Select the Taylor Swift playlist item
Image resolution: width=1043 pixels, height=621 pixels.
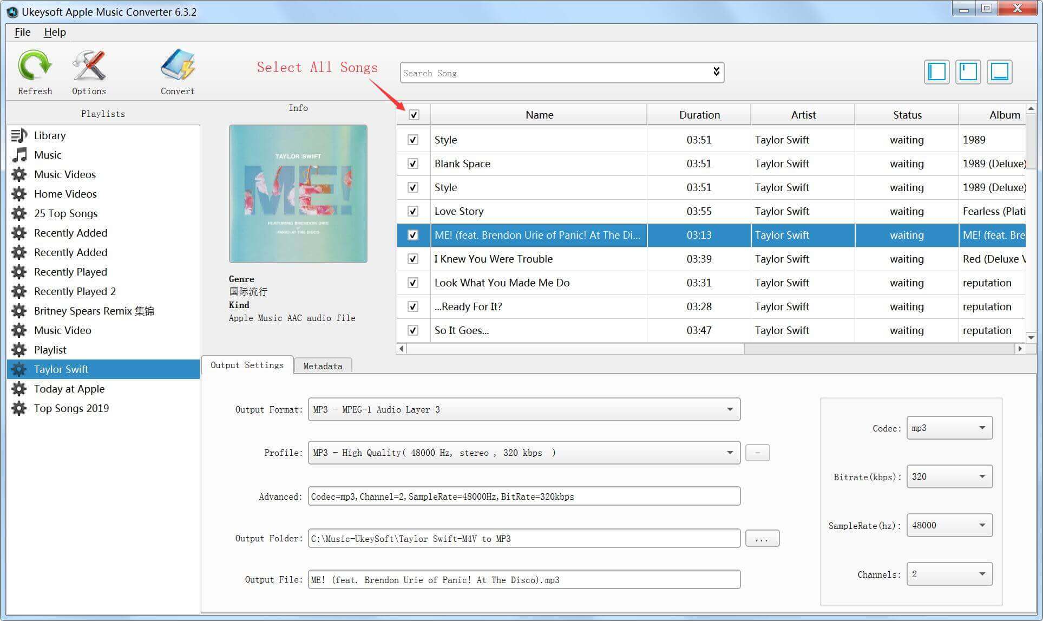click(61, 369)
